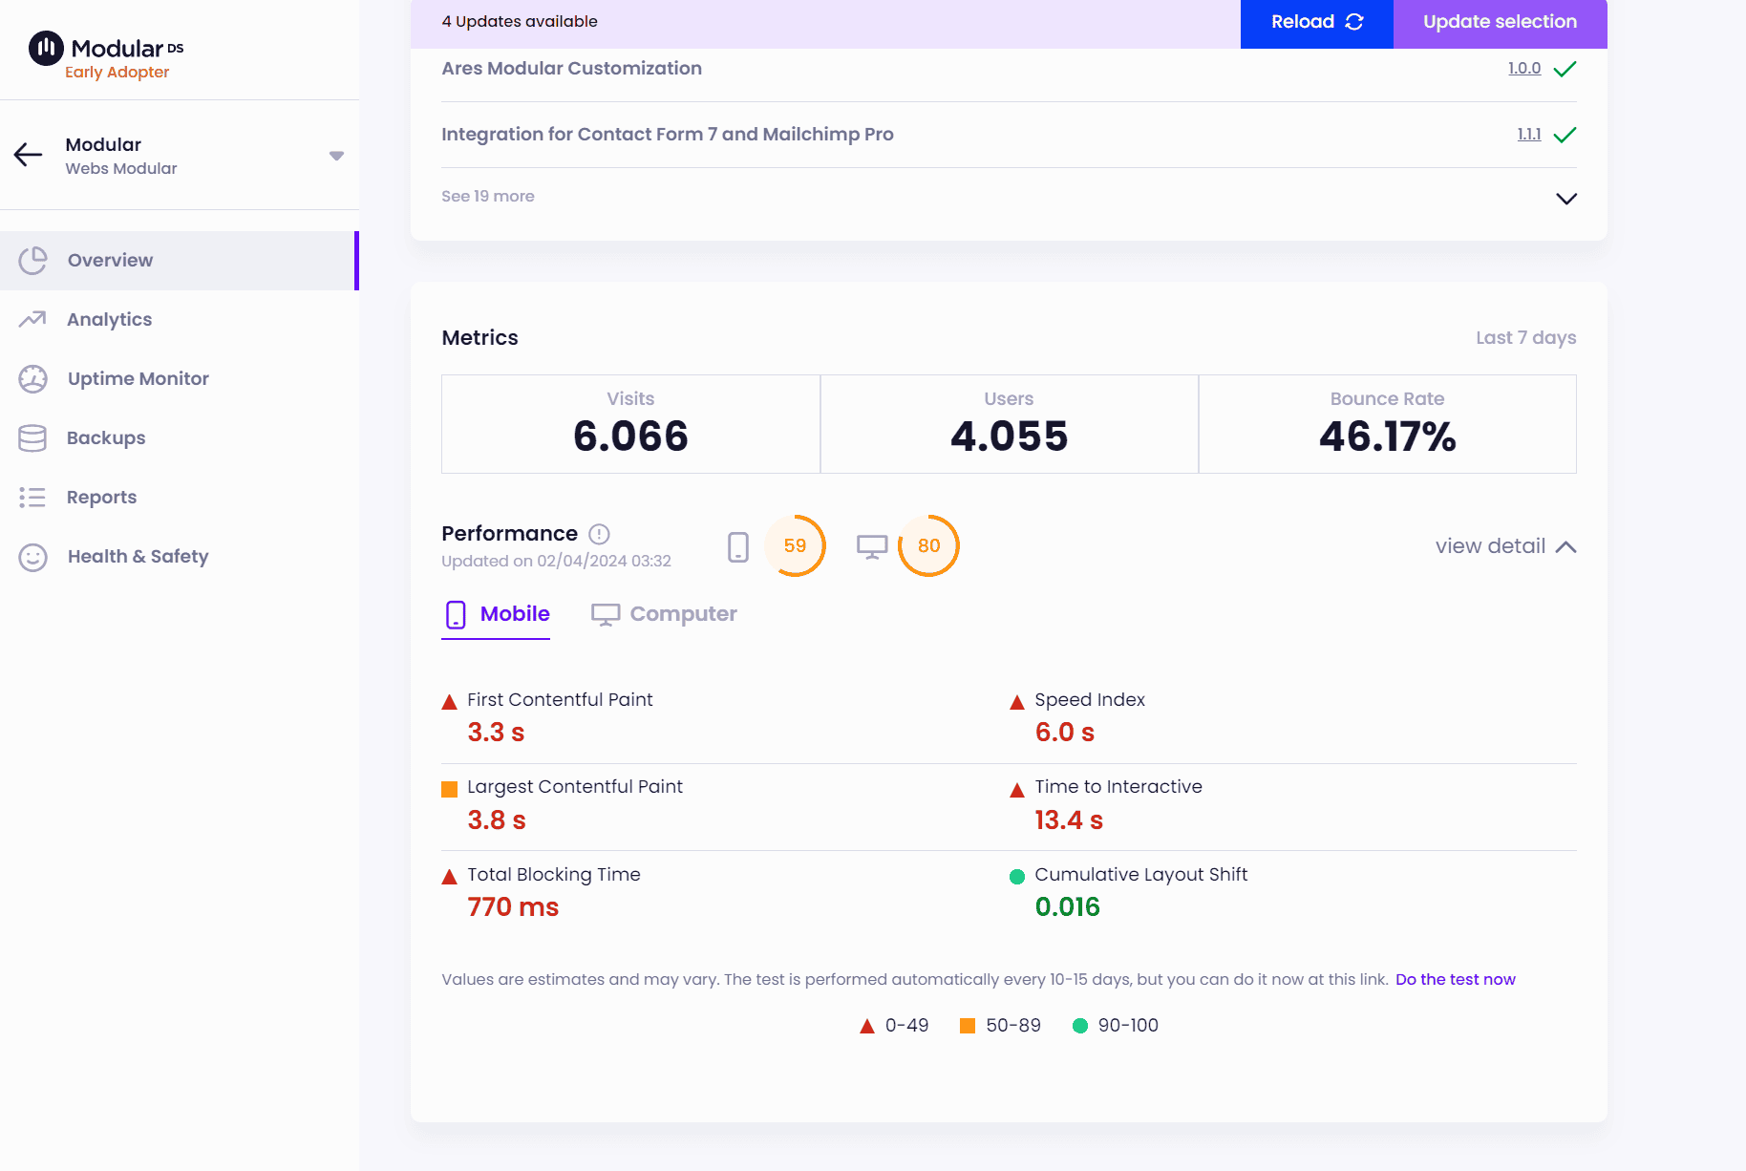This screenshot has height=1171, width=1746.
Task: Click the Early Adopter label
Action: [x=117, y=73]
